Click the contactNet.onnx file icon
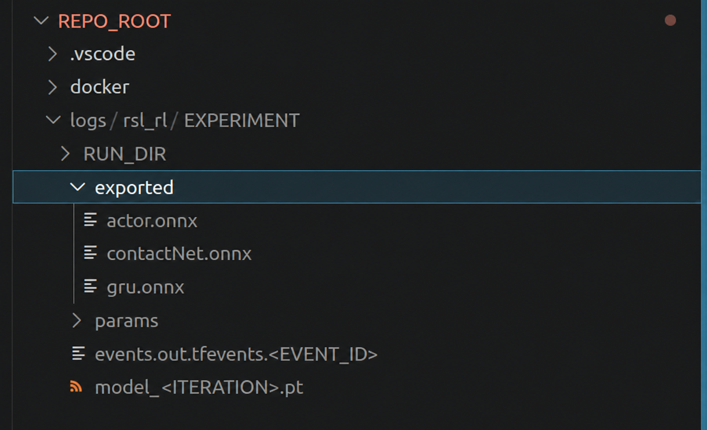 91,253
